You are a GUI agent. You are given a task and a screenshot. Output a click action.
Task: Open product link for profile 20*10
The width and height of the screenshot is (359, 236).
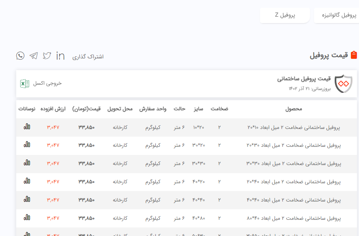tap(293, 127)
